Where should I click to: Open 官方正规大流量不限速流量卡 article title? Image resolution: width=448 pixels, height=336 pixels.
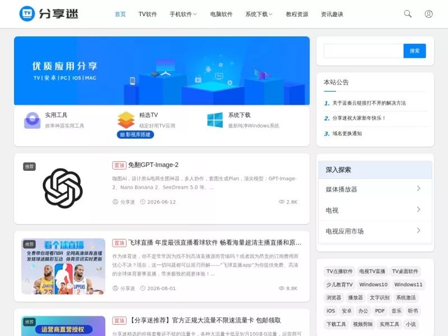pyautogui.click(x=204, y=320)
